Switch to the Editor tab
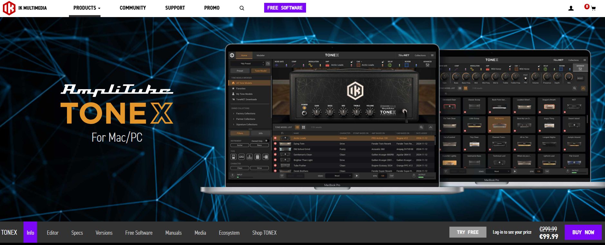Image resolution: width=605 pixels, height=245 pixels. pos(53,233)
